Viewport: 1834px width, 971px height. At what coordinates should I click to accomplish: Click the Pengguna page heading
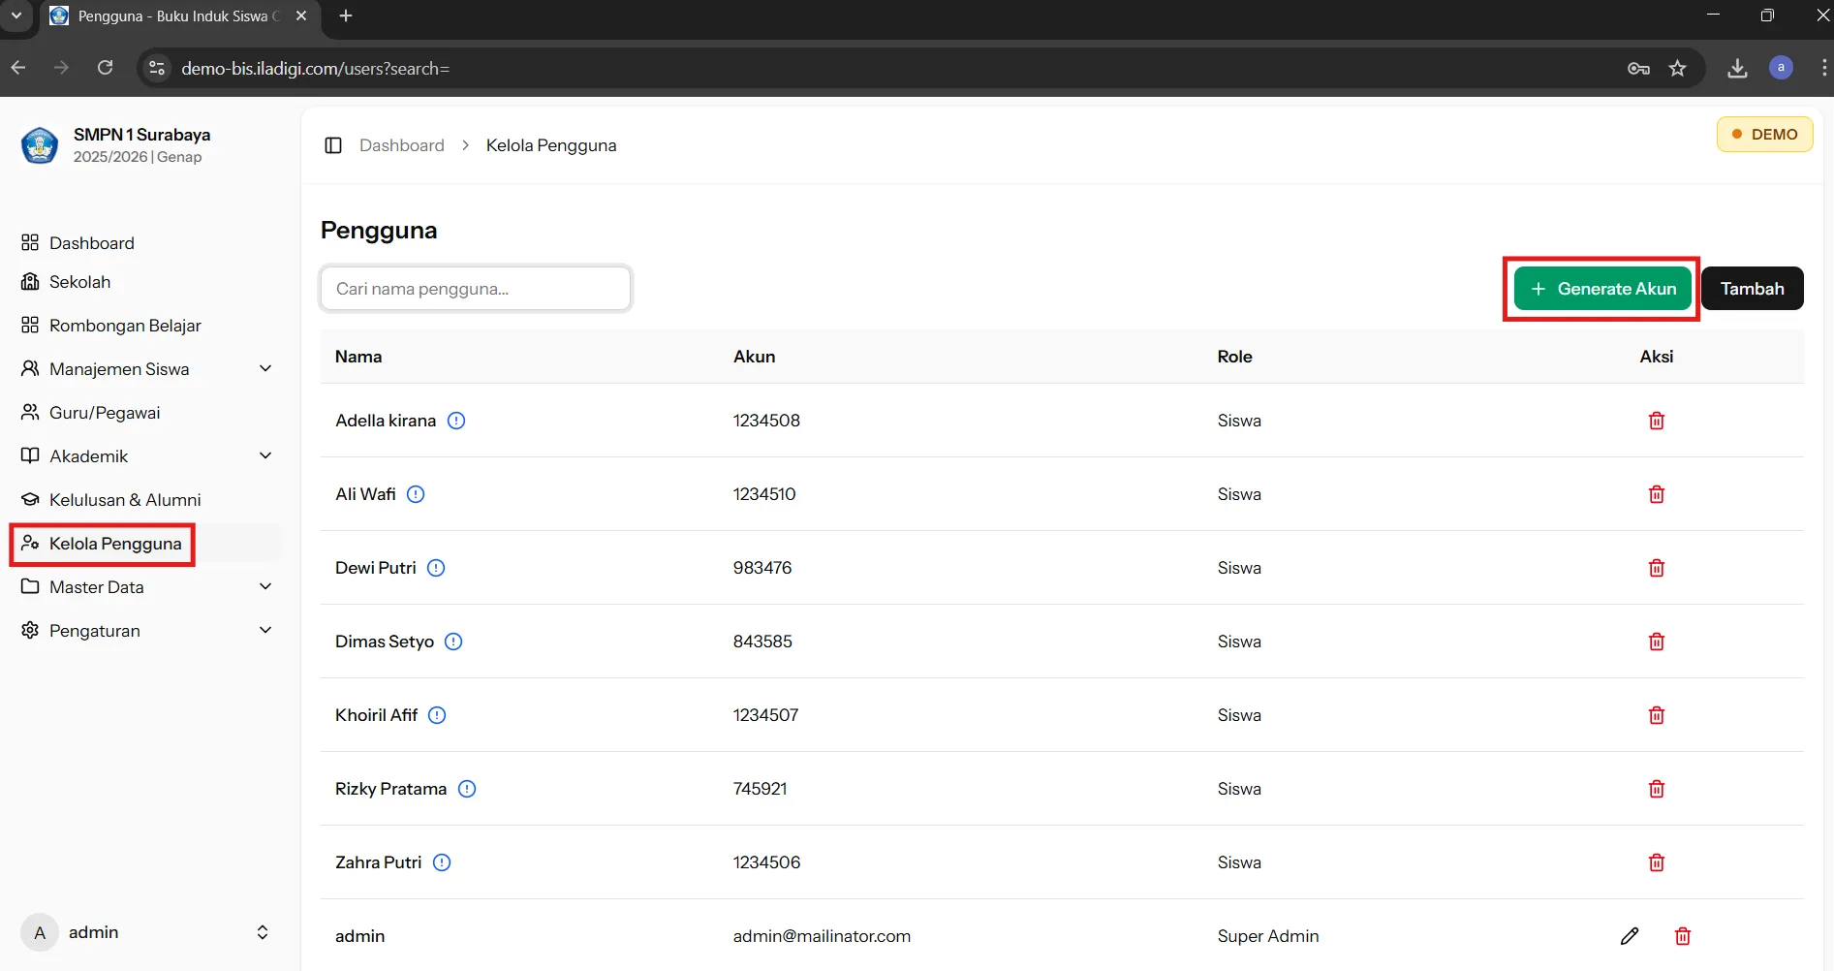tap(379, 231)
